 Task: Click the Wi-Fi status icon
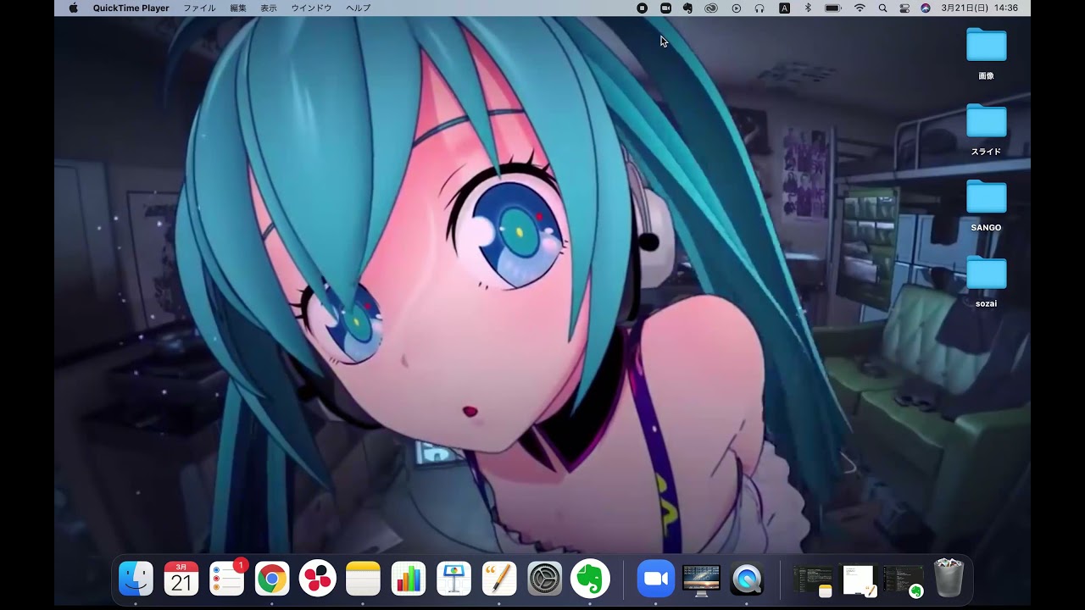point(860,8)
